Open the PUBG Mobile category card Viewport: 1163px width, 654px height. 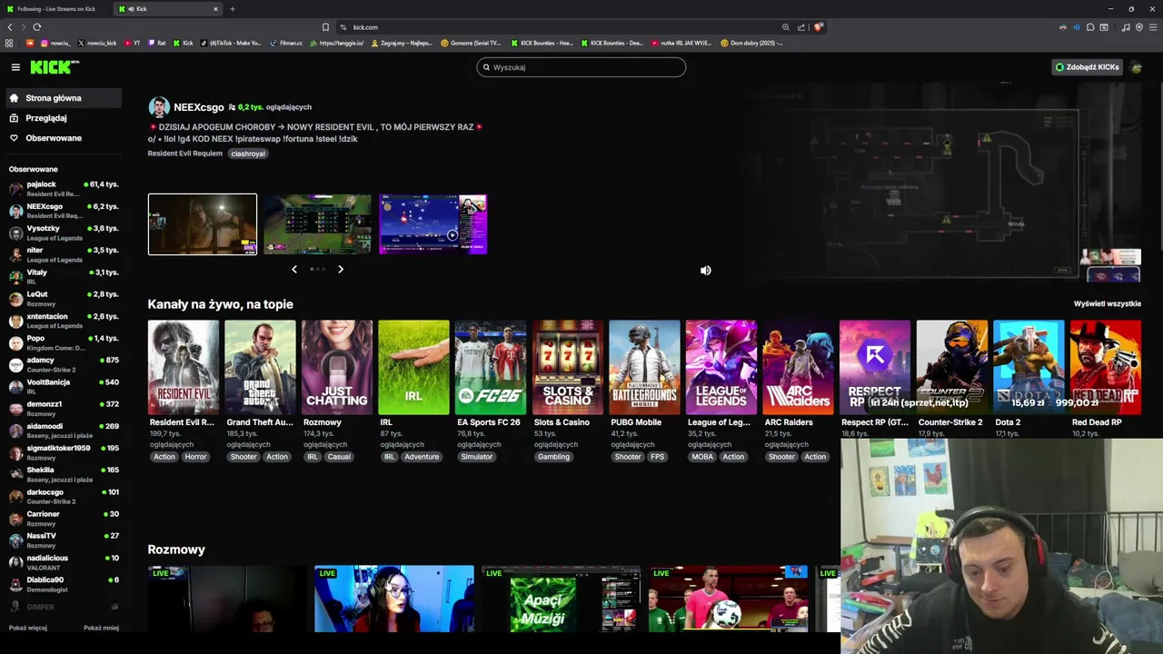(x=644, y=367)
